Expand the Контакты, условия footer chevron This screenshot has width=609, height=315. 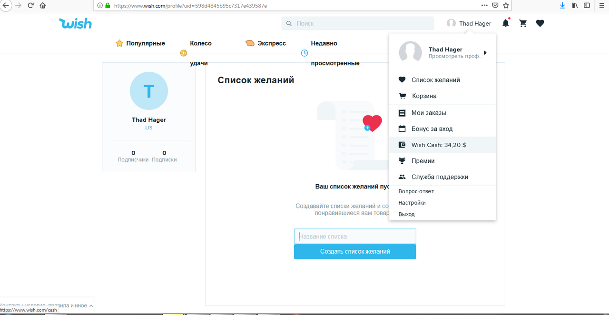coord(91,305)
